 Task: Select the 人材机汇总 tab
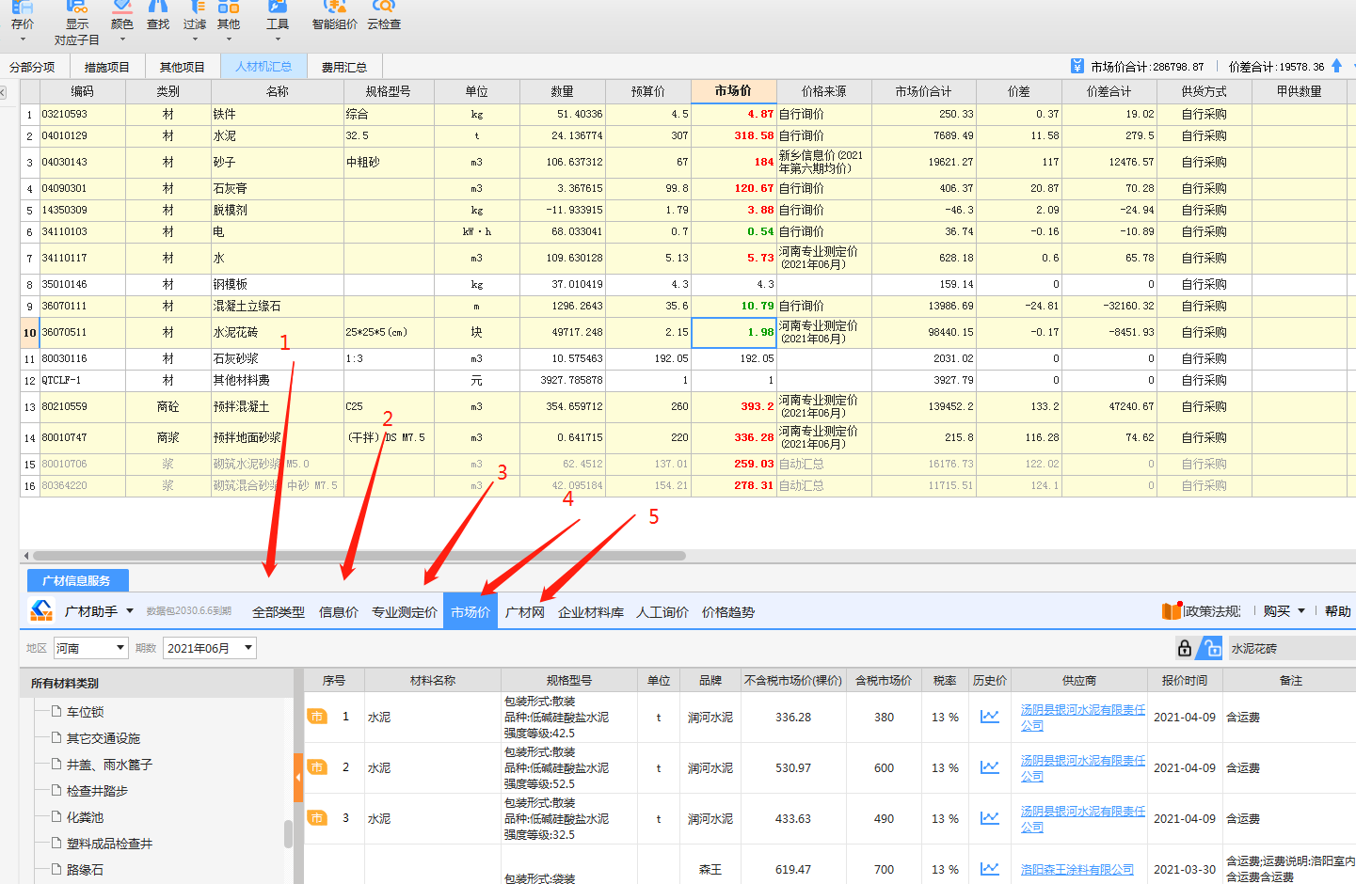(263, 67)
